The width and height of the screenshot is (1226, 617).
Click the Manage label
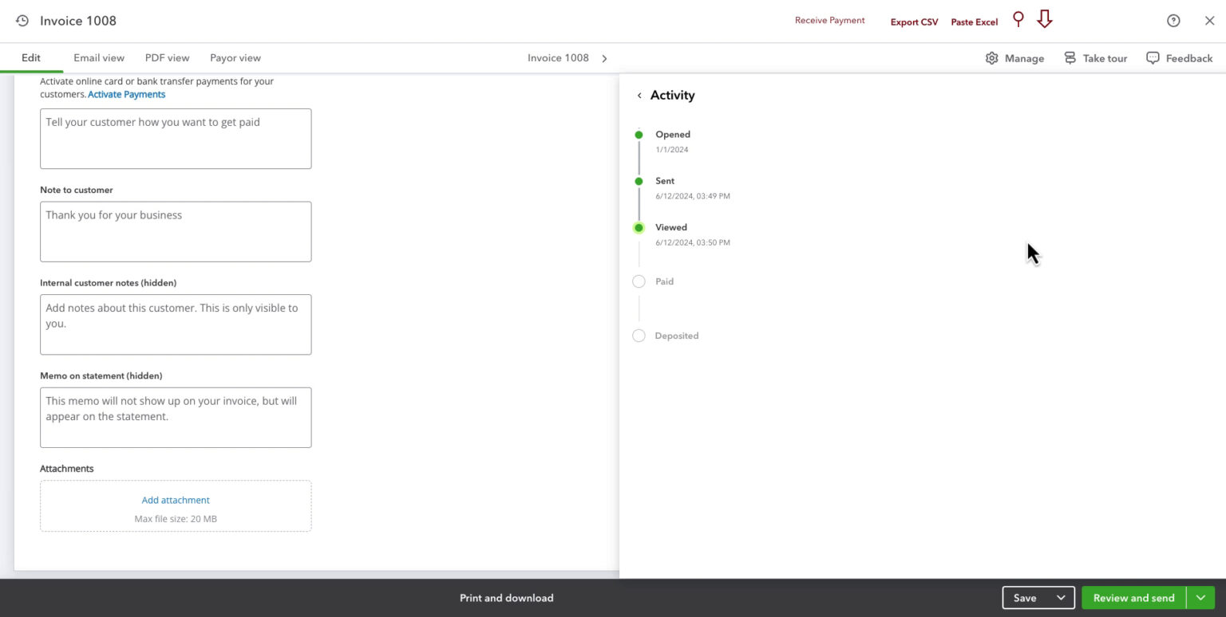pos(1025,58)
